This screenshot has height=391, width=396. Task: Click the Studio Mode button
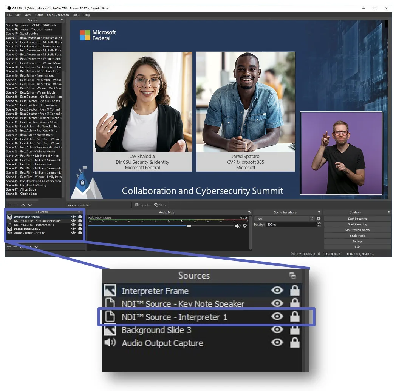357,236
